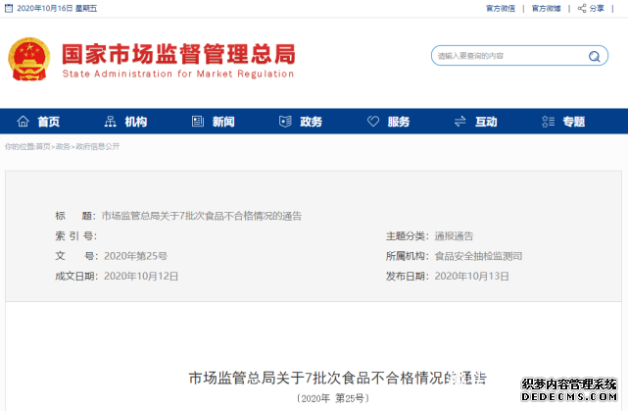Open the 专题 navigation menu
628x411 pixels.
(573, 122)
